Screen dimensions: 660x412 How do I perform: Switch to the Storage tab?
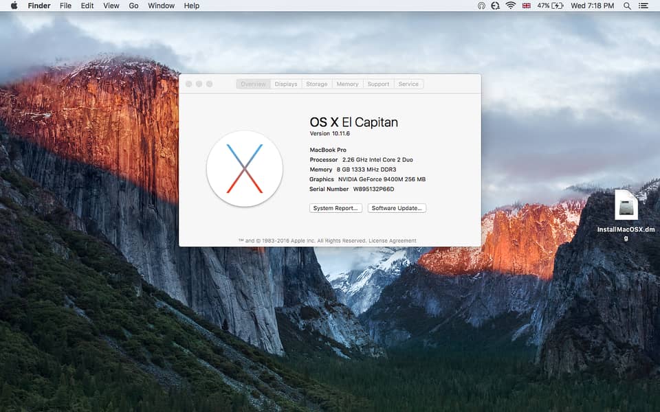click(x=317, y=84)
